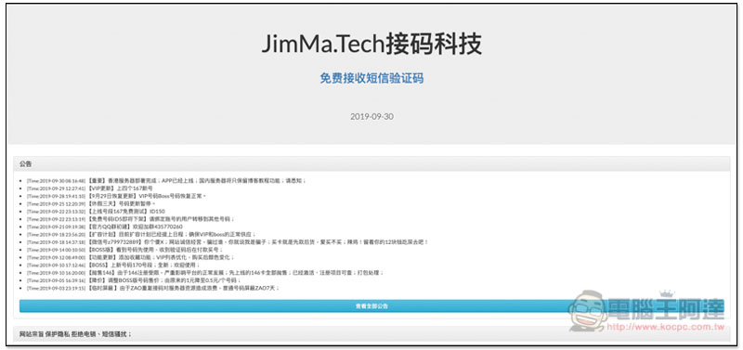Screen dimensions: 743x350
Task: Click the 【降价】调整BOSS版号码售价 announcement
Action: pos(134,280)
